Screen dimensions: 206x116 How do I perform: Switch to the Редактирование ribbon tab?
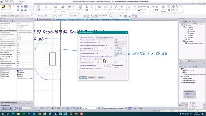(55, 4)
